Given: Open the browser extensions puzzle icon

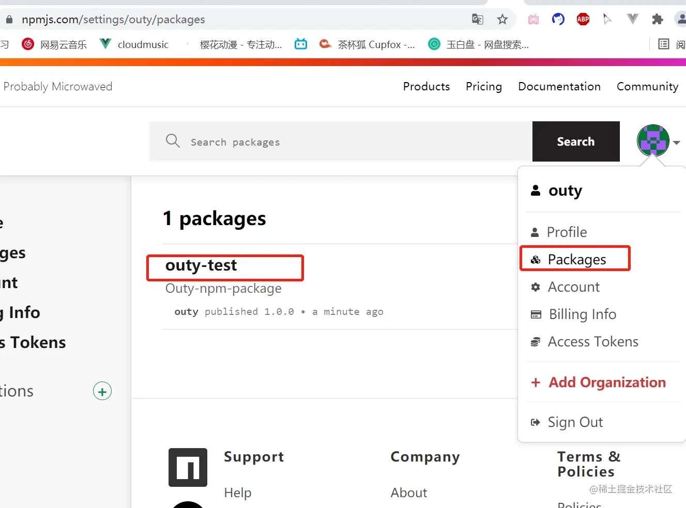Looking at the screenshot, I should pos(658,20).
